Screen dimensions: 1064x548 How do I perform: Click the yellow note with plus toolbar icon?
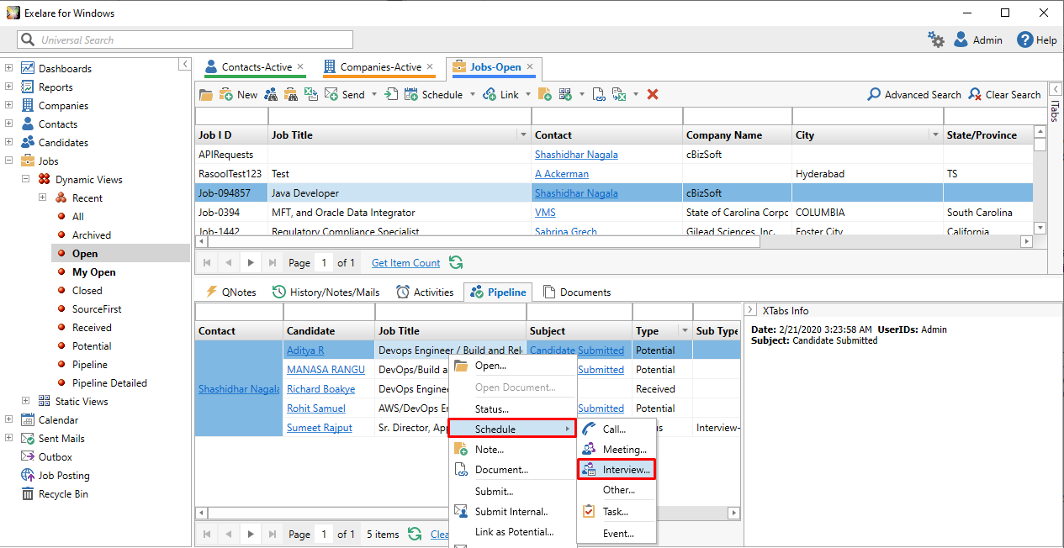coord(544,95)
